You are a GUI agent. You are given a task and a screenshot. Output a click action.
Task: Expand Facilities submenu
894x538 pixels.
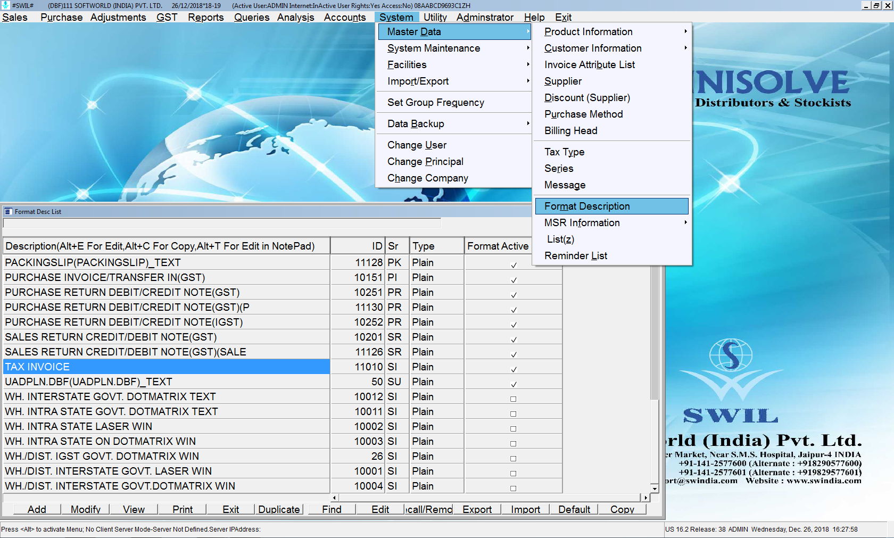click(x=454, y=65)
